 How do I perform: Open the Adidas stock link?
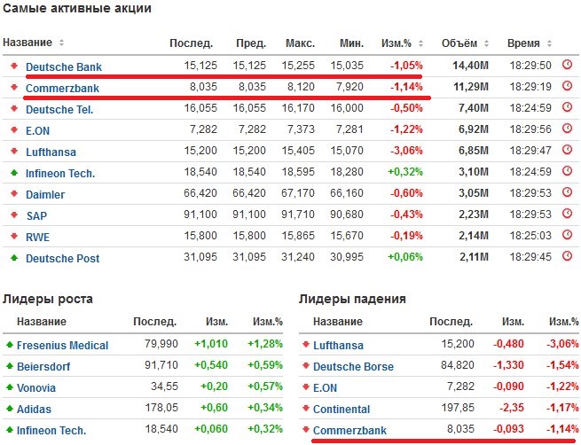[x=35, y=410]
